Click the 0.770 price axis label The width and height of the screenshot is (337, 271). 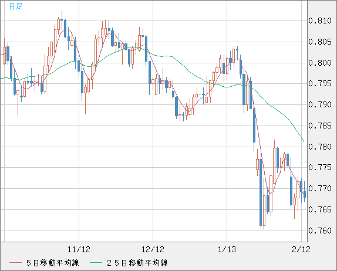tap(320, 188)
